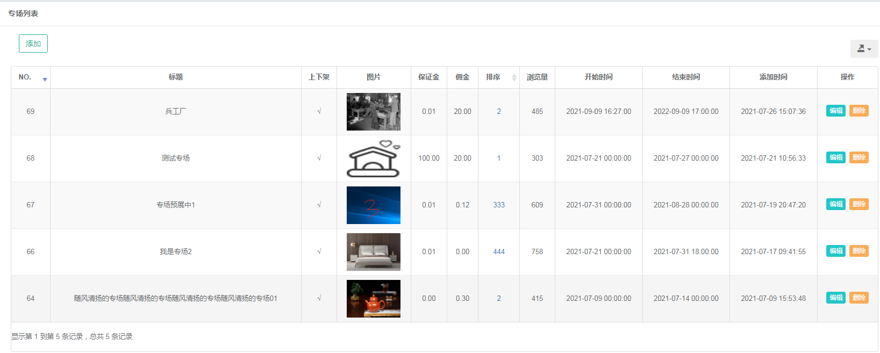Select the title 专场预展中1
This screenshot has width=880, height=353.
(176, 205)
